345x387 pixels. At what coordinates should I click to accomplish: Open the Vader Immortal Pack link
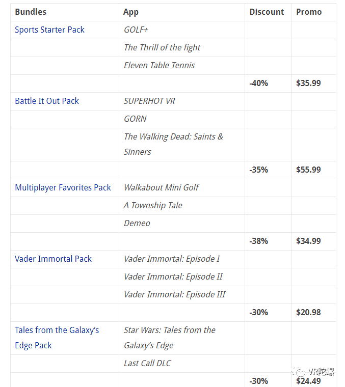[x=53, y=259]
